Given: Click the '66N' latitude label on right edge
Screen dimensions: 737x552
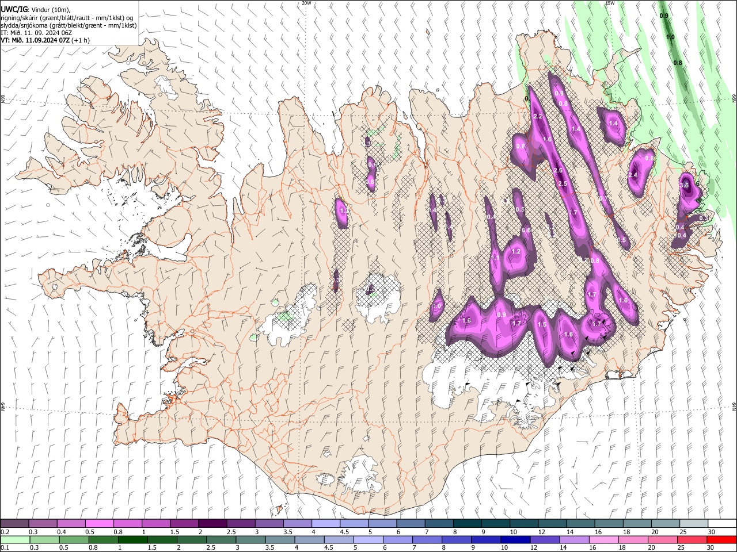Looking at the screenshot, I should pyautogui.click(x=734, y=99).
